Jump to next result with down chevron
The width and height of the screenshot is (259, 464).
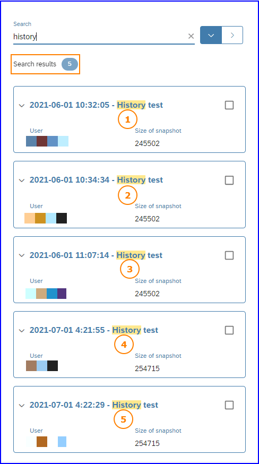211,35
